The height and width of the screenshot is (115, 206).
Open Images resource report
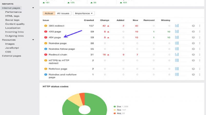[10, 44]
